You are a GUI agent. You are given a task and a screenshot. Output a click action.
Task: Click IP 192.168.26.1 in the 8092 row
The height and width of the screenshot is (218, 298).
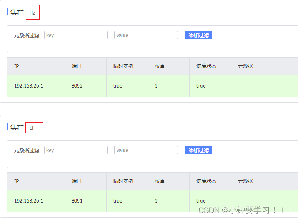pos(29,86)
